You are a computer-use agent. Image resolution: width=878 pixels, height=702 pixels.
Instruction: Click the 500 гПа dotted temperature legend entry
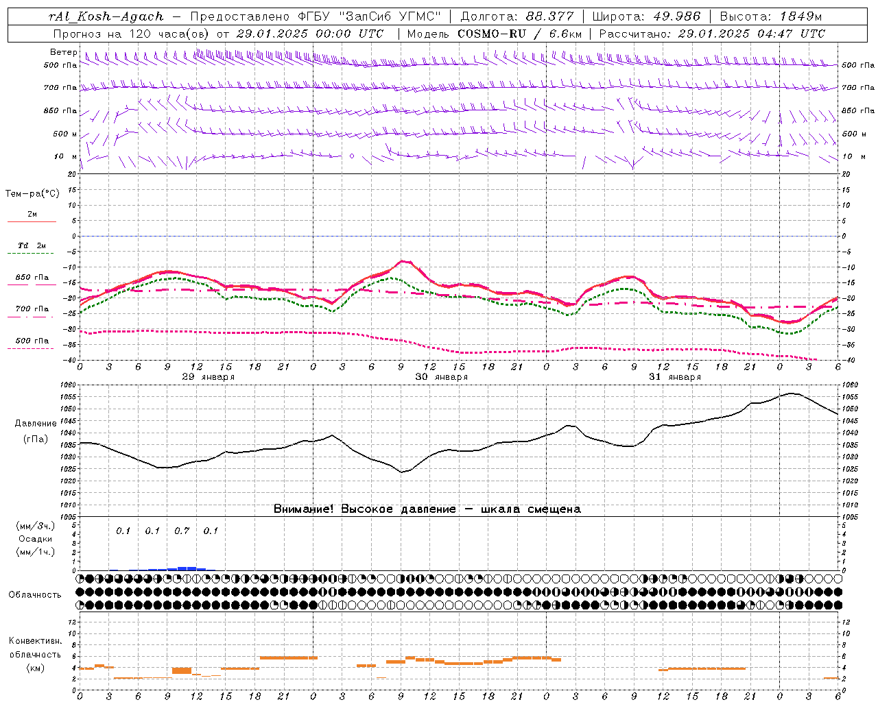pos(32,343)
